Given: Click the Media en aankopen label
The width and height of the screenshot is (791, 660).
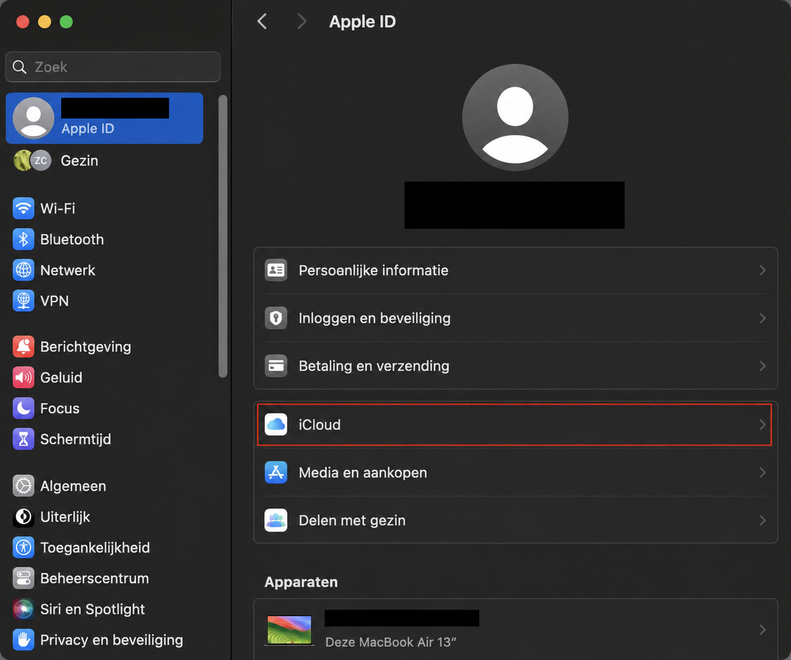Looking at the screenshot, I should (363, 473).
